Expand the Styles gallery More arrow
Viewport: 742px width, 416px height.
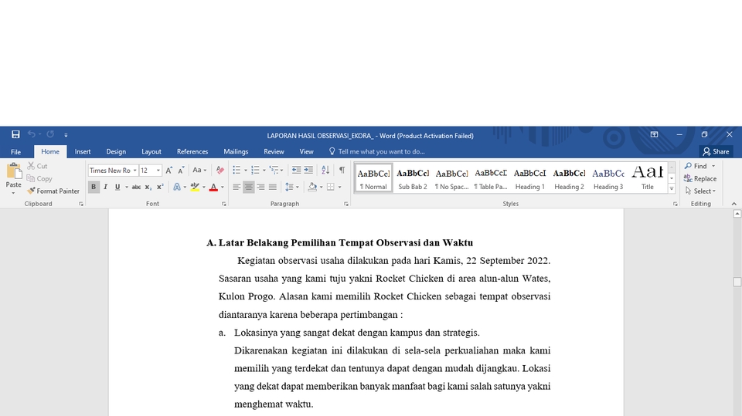pos(672,188)
